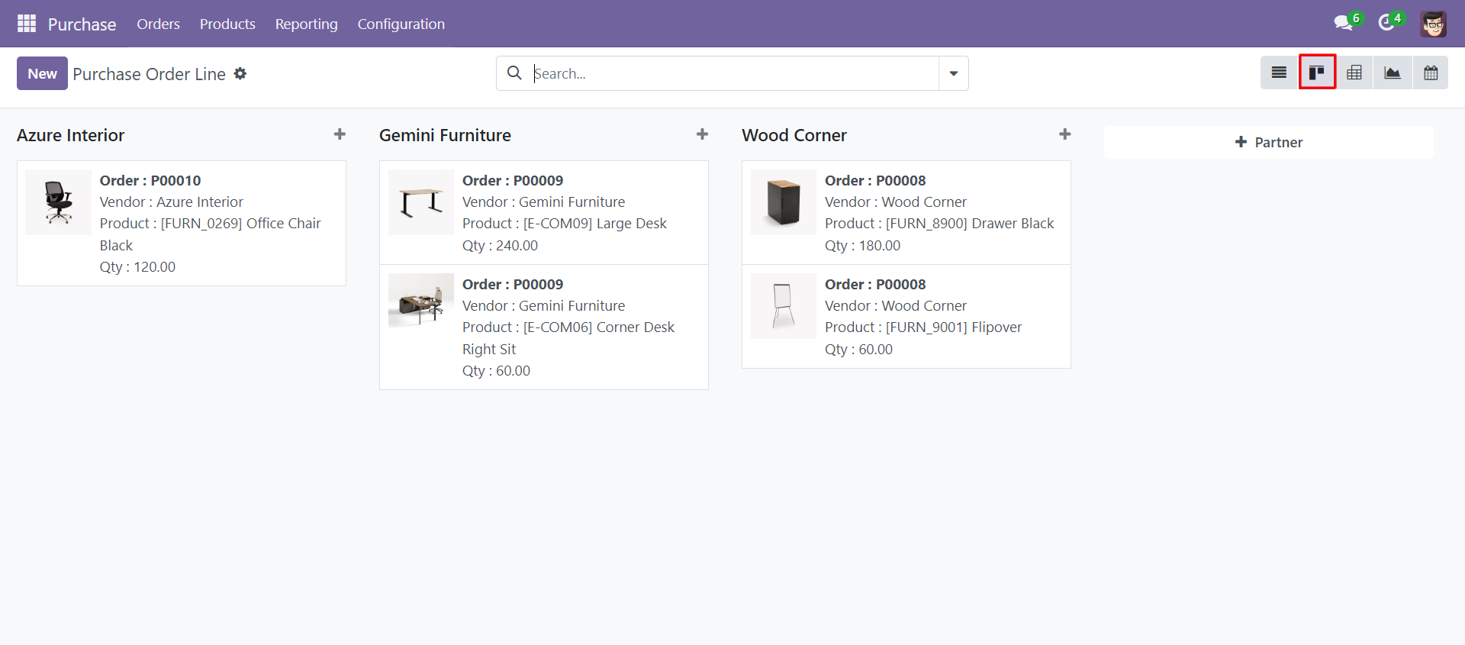Click Qty : 240.00 value
Viewport: 1465px width, 645px height.
coord(500,245)
